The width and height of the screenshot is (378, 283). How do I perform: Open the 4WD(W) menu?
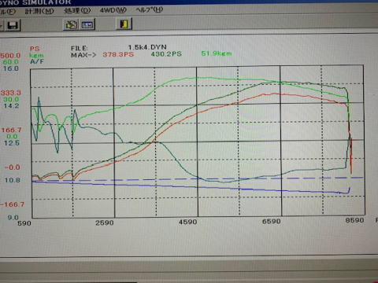pyautogui.click(x=113, y=10)
